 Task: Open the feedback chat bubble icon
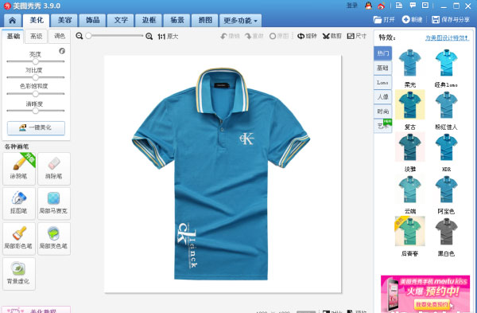[413, 6]
